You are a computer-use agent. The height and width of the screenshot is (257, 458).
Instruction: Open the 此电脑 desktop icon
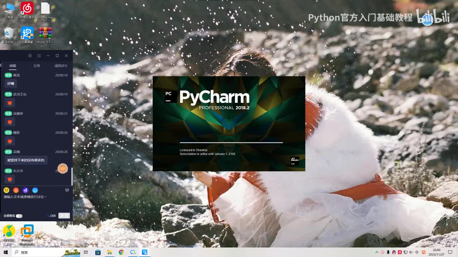click(x=9, y=11)
